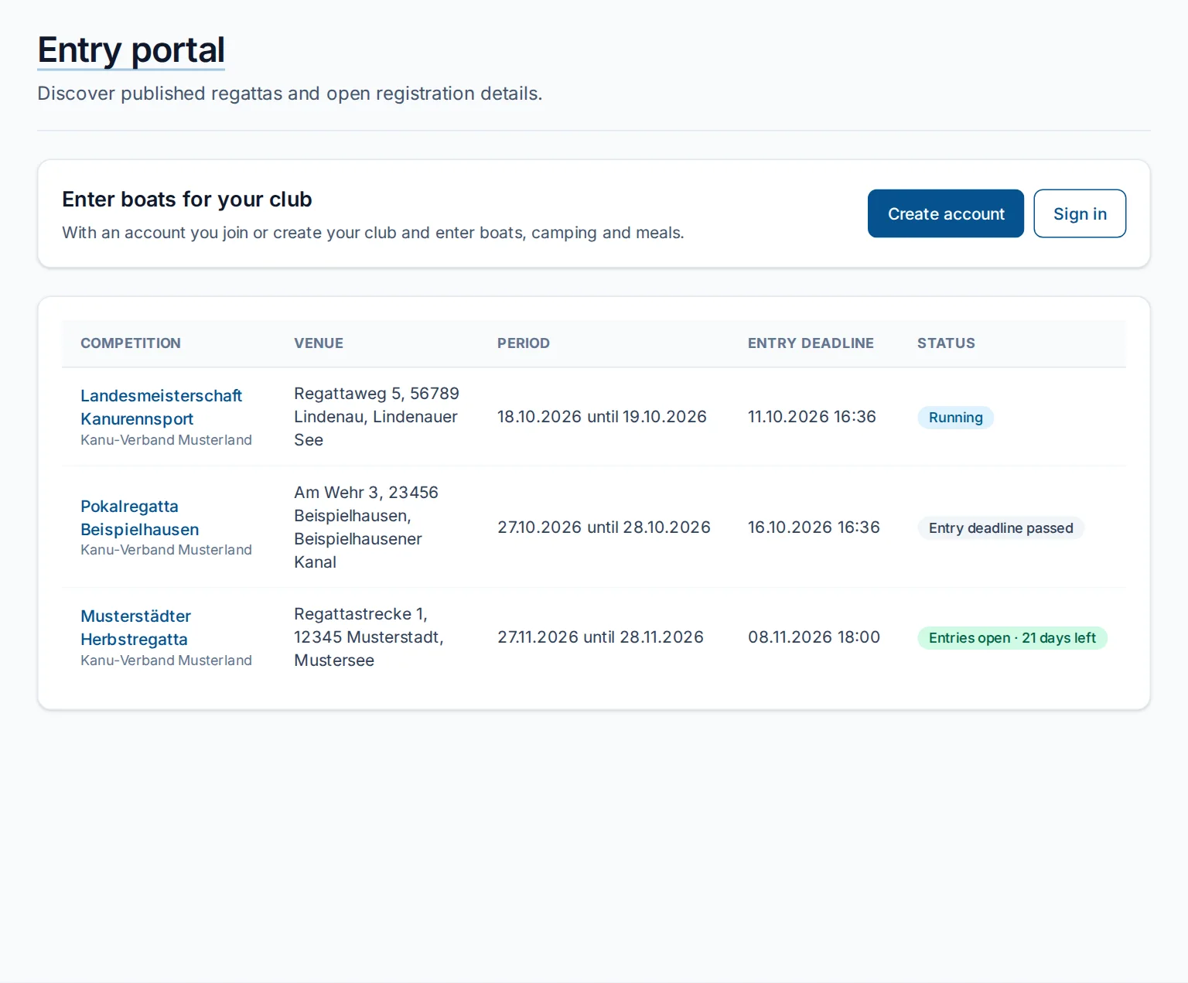Select deadline 08.11.2026 18:00
The width and height of the screenshot is (1188, 983).
pos(814,637)
